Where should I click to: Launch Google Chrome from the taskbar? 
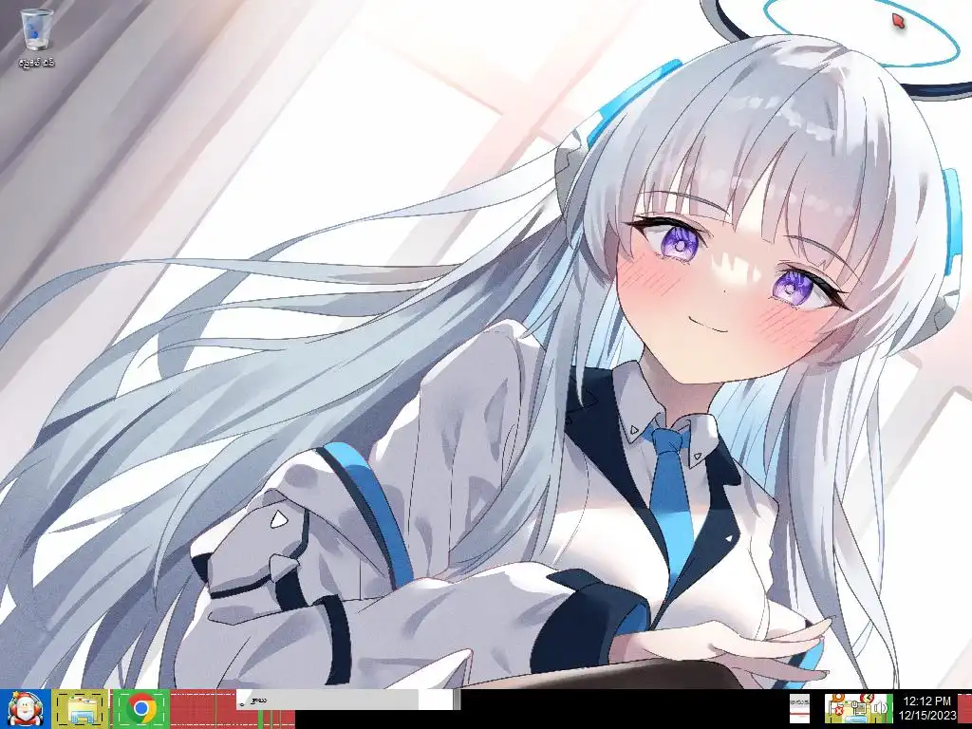(x=141, y=708)
